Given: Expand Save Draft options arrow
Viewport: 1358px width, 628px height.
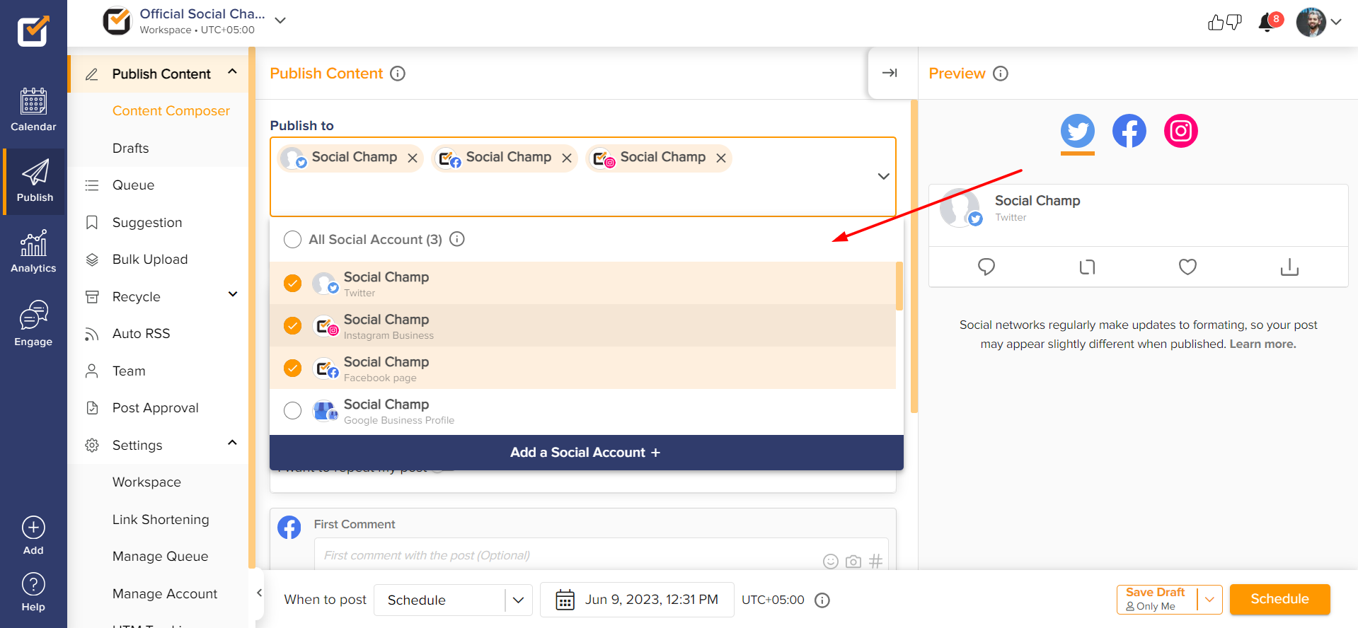Looking at the screenshot, I should 1209,600.
